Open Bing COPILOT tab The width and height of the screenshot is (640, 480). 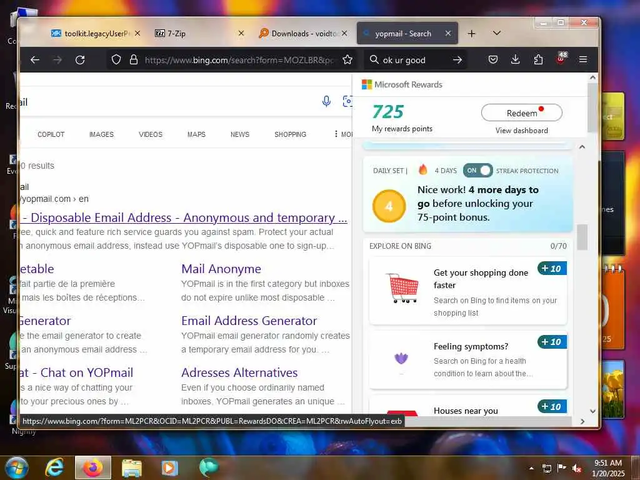(51, 134)
